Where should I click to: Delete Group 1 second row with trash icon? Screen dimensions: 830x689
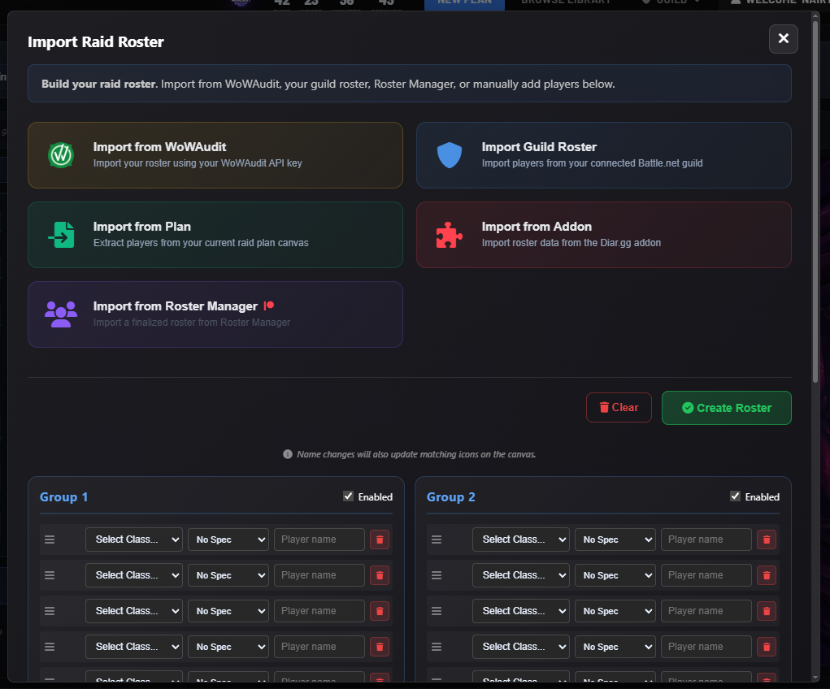(380, 575)
